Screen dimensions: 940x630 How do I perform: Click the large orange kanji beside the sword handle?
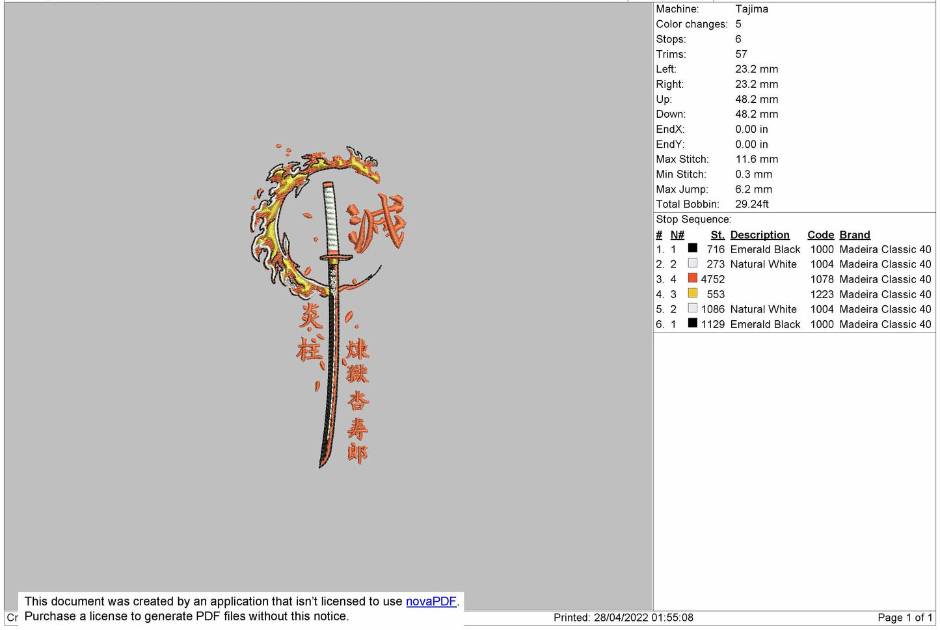point(376,223)
